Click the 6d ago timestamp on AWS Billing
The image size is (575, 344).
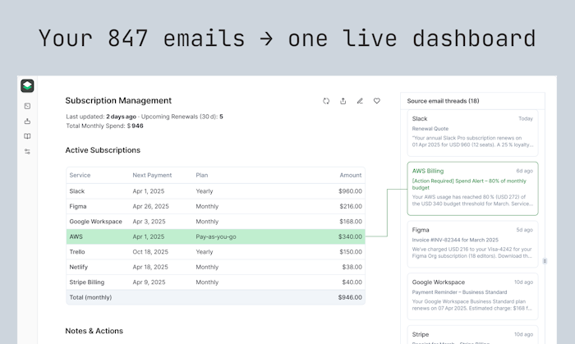point(524,171)
